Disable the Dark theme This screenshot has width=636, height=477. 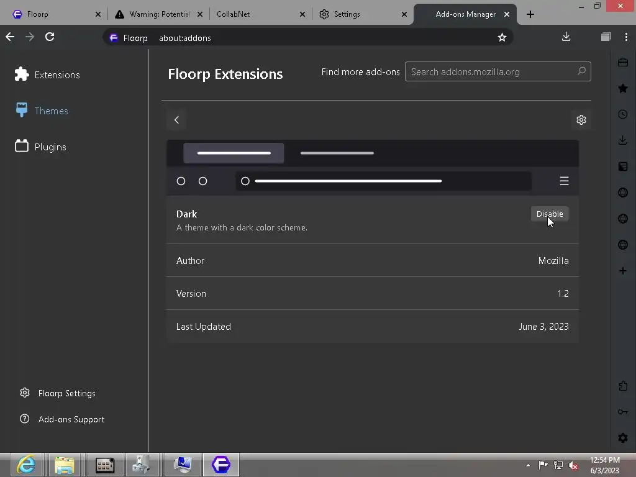pyautogui.click(x=550, y=214)
